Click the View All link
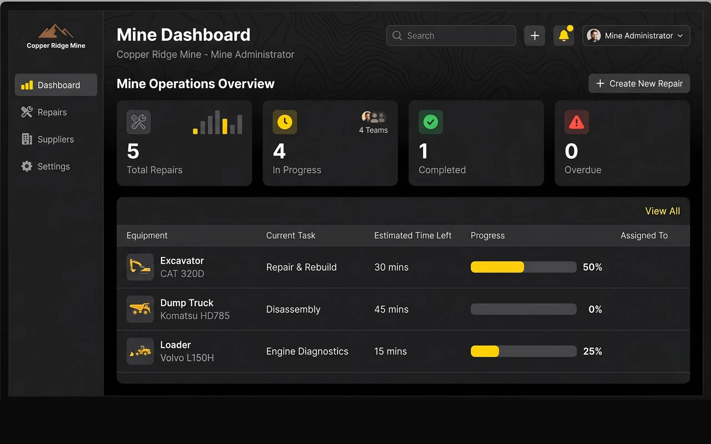 662,211
